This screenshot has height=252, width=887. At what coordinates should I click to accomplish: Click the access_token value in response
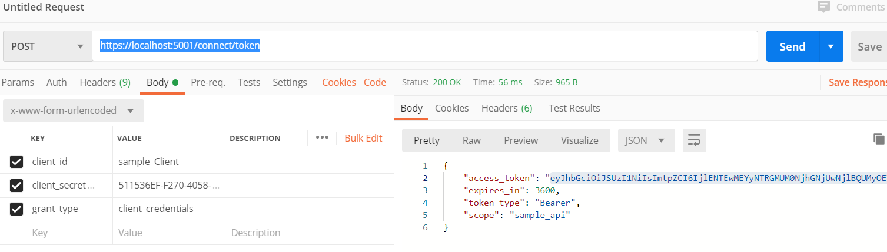718,177
